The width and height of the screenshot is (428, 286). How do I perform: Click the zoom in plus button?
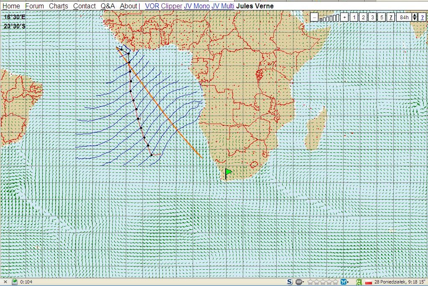click(344, 17)
